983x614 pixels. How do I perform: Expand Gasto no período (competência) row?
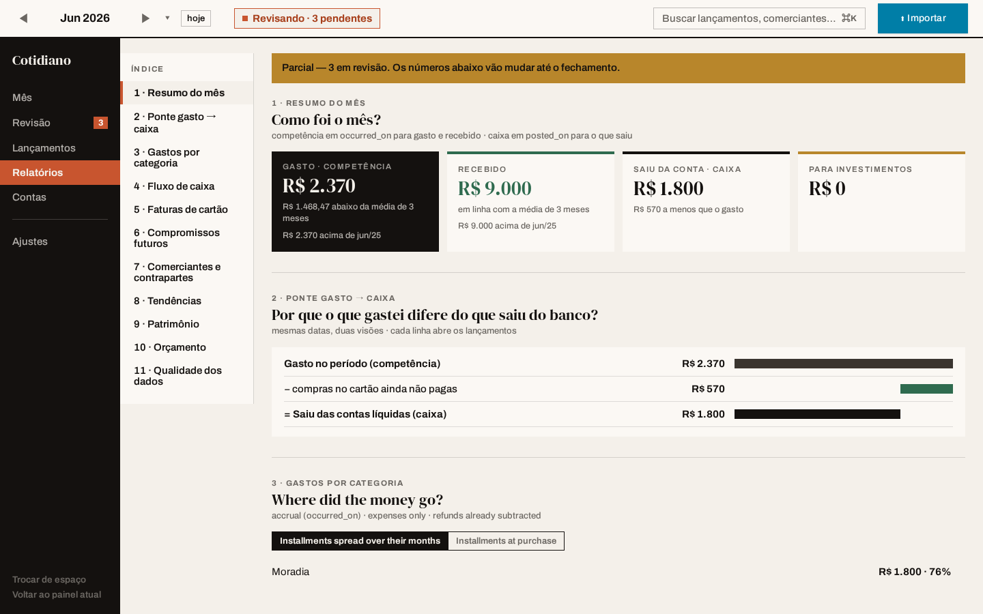tap(618, 364)
